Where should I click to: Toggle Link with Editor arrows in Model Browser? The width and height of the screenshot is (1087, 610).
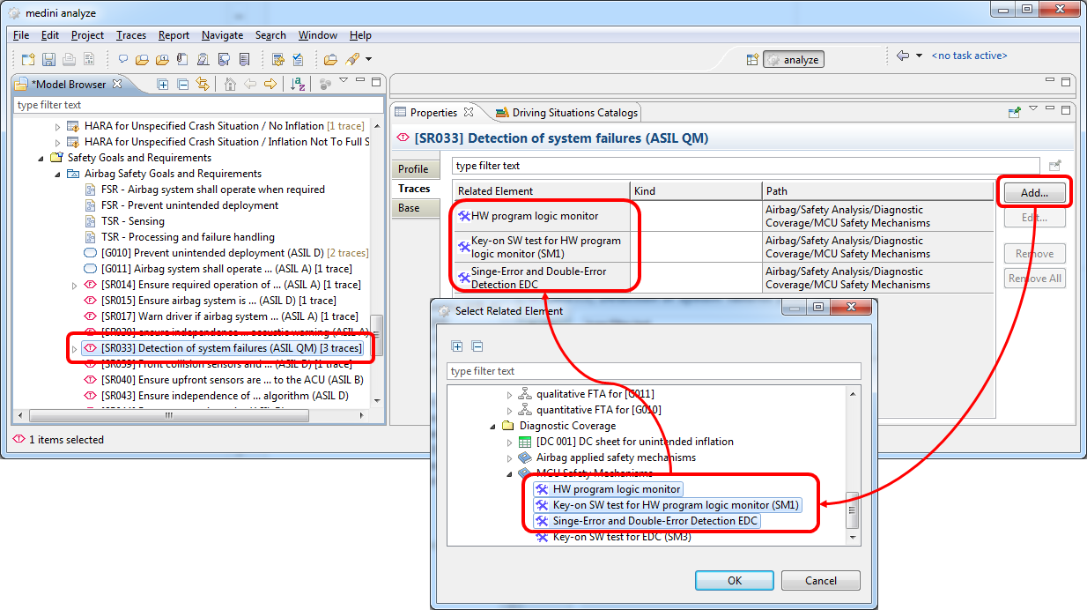[x=203, y=85]
